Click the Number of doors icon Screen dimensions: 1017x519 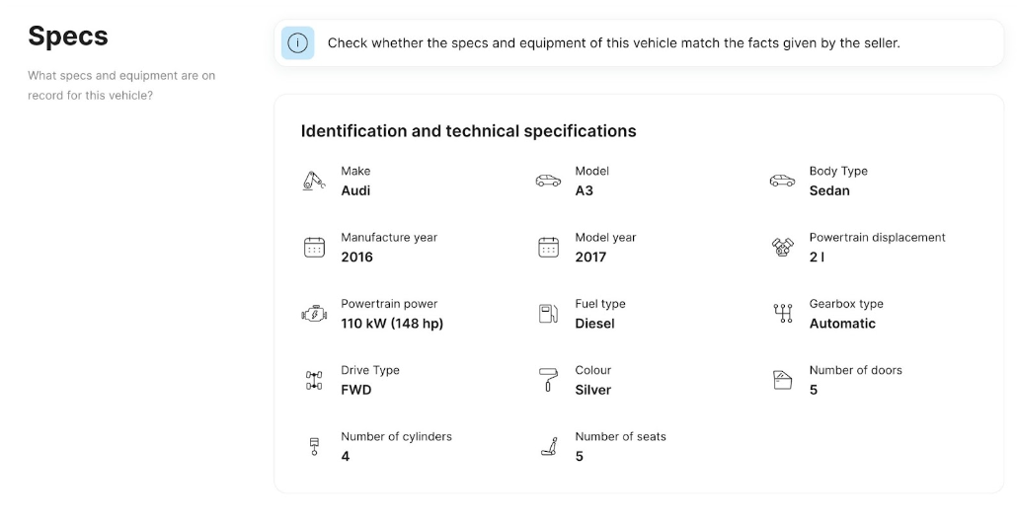(x=783, y=380)
